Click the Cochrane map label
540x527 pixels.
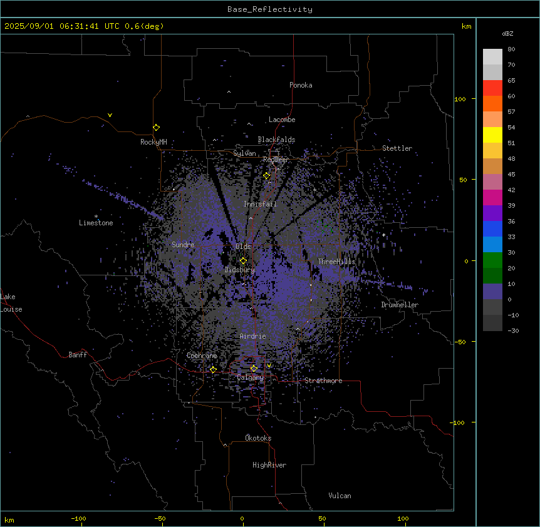pyautogui.click(x=202, y=356)
